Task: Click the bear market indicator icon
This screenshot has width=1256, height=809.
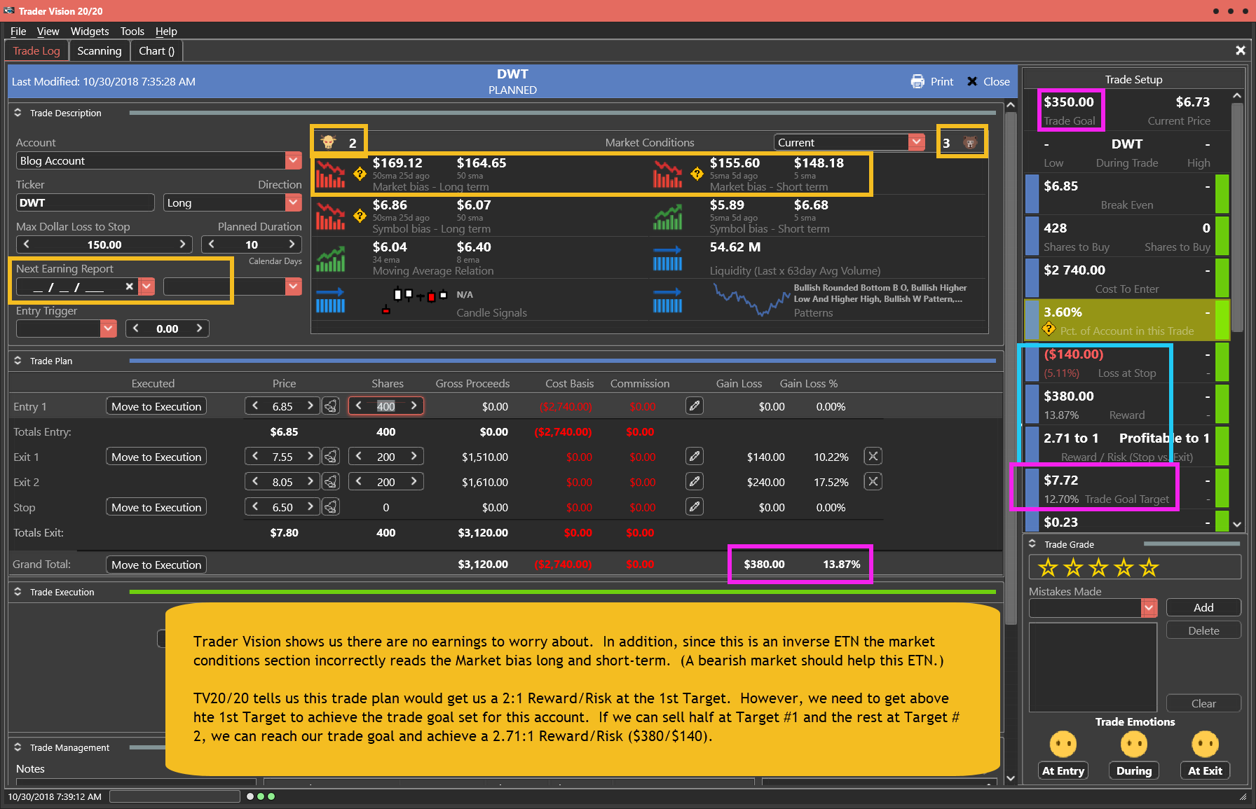Action: pos(970,143)
